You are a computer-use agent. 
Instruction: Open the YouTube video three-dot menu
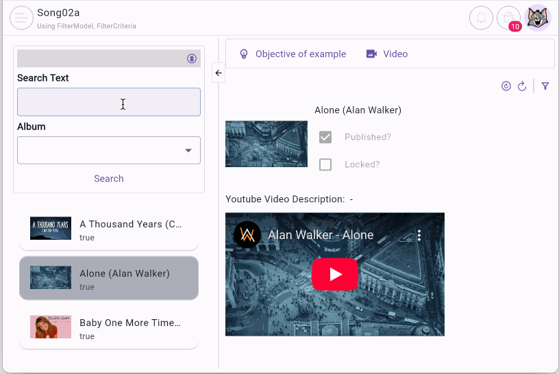(419, 235)
